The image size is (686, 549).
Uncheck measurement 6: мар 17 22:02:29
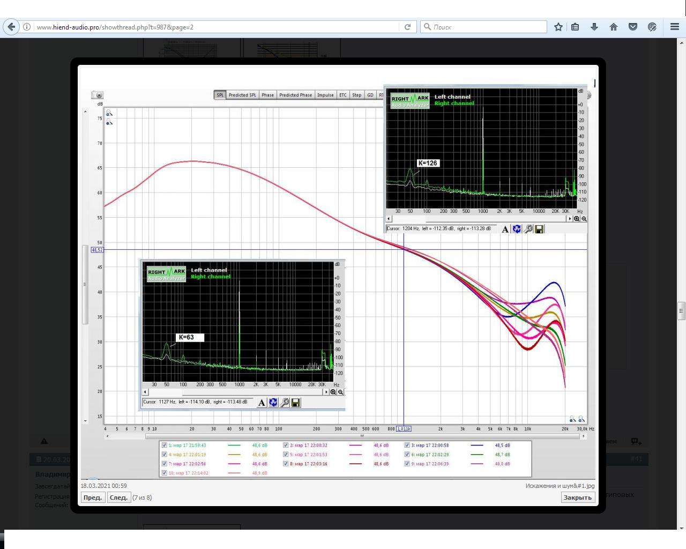pos(407,454)
